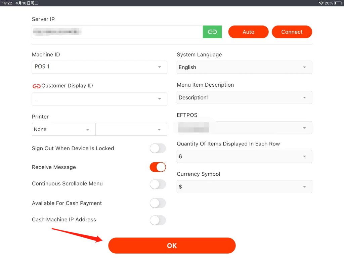Tap the Wi-Fi icon in status bar
This screenshot has width=344, height=258.
pyautogui.click(x=321, y=3)
